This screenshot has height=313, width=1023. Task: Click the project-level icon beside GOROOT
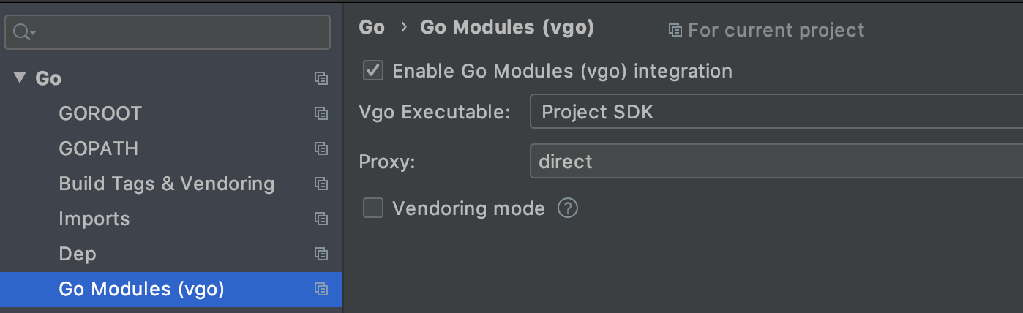coord(321,113)
